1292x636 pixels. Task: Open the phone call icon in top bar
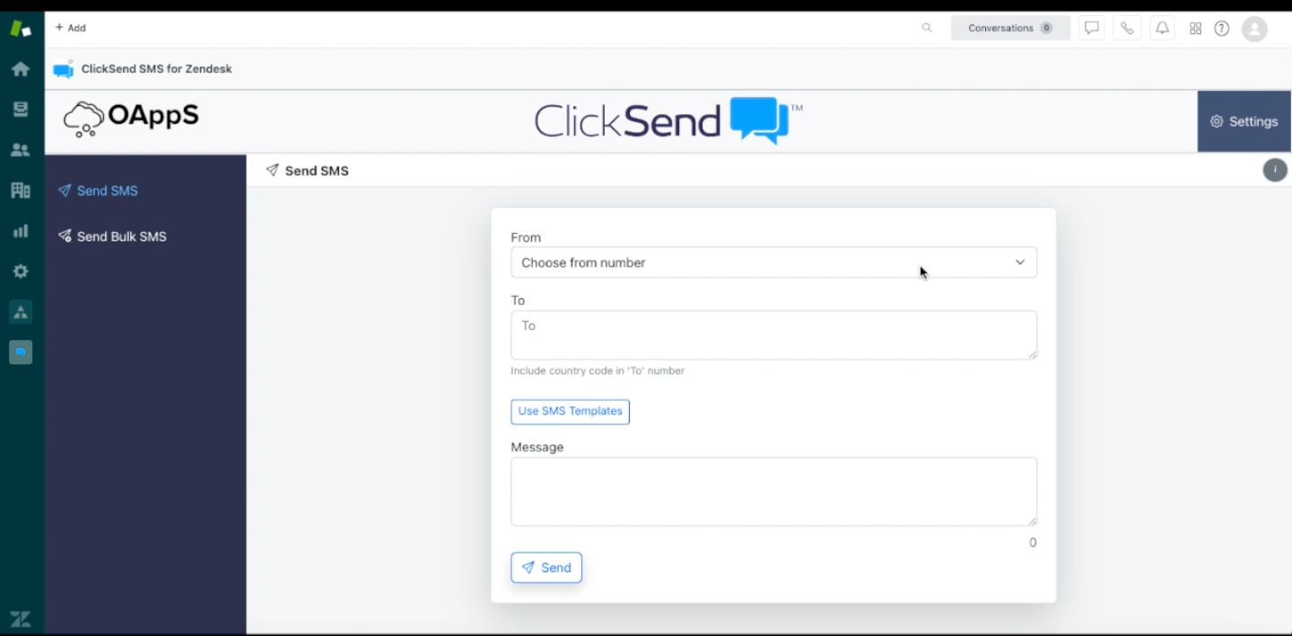tap(1127, 28)
